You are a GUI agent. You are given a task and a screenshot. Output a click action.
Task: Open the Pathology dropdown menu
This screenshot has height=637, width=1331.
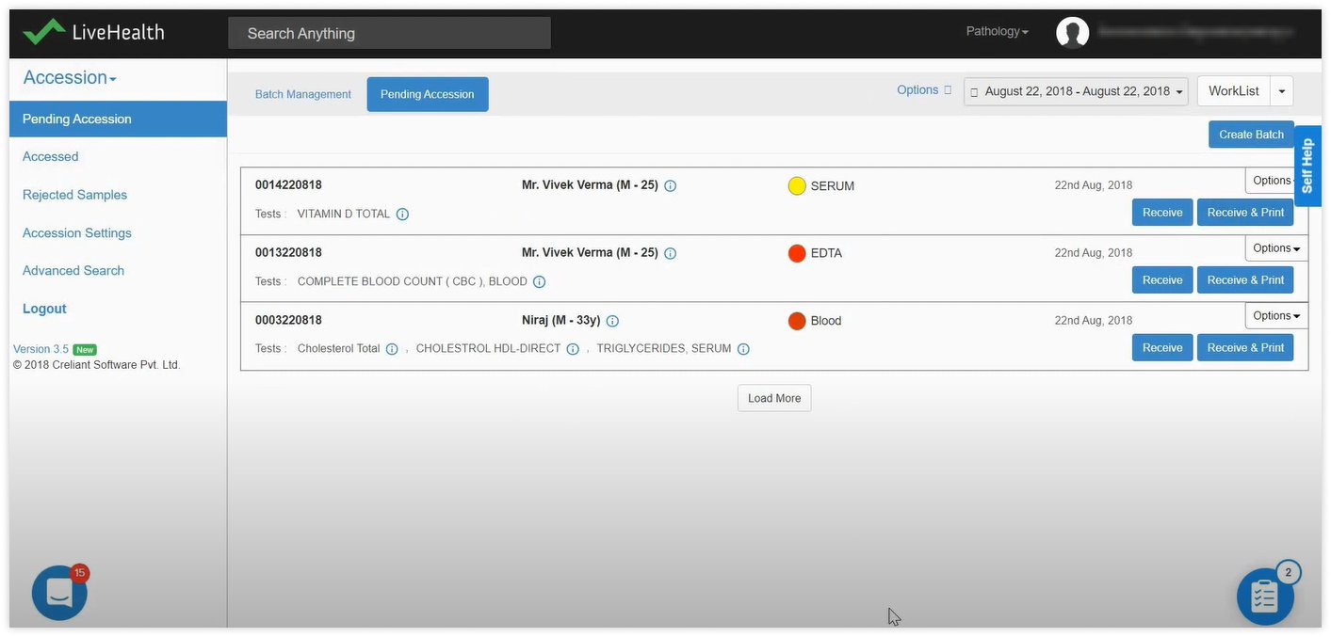point(997,32)
